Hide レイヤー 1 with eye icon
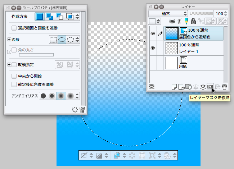Screen dimensions: 234x169 point(153,48)
